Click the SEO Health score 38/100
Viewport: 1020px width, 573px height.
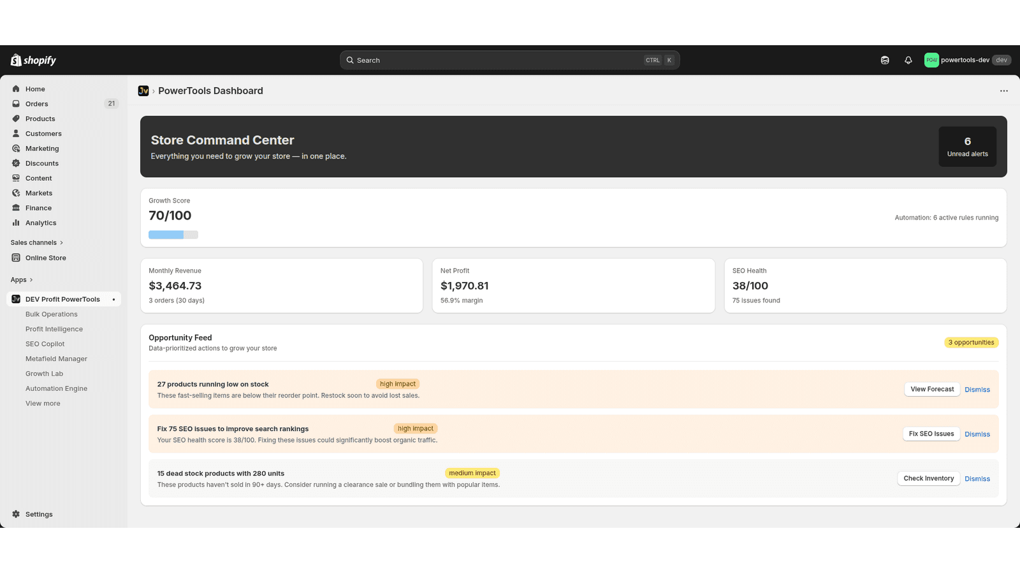(750, 286)
